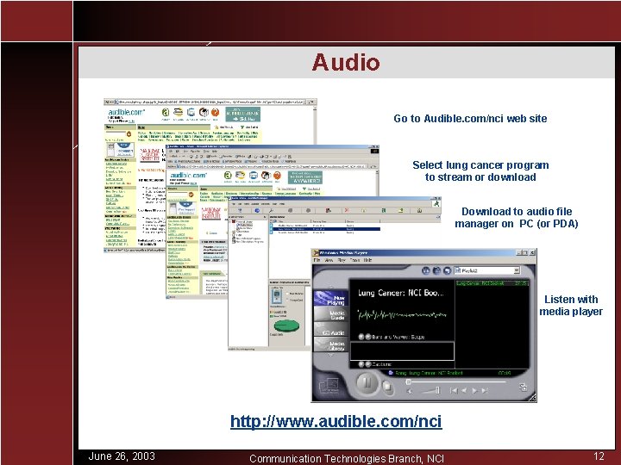Click the search go button in back audible page
The height and width of the screenshot is (465, 621).
pyautogui.click(x=129, y=134)
